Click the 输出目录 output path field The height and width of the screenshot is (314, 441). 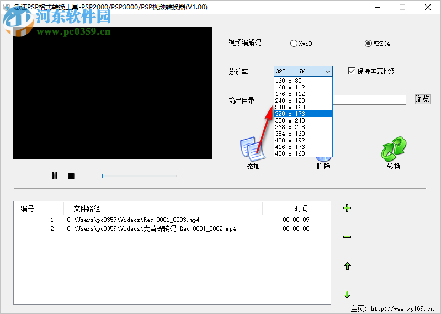click(369, 100)
